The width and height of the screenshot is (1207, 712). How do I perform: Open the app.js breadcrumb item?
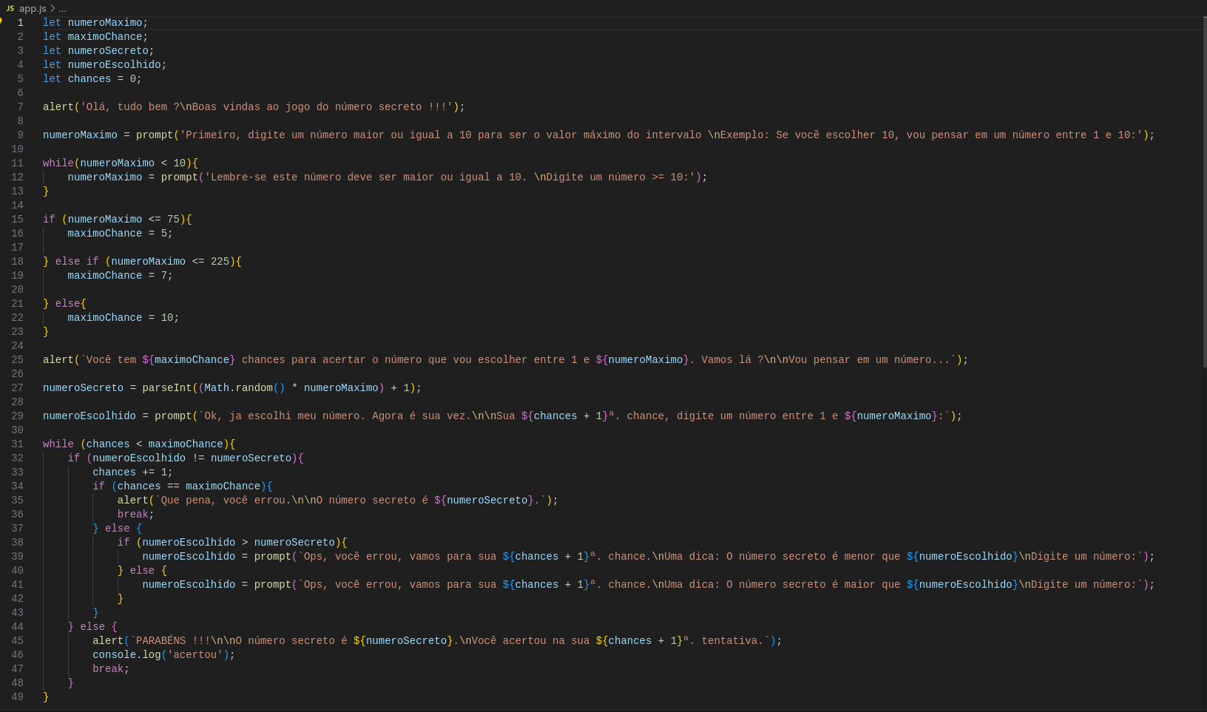[33, 8]
